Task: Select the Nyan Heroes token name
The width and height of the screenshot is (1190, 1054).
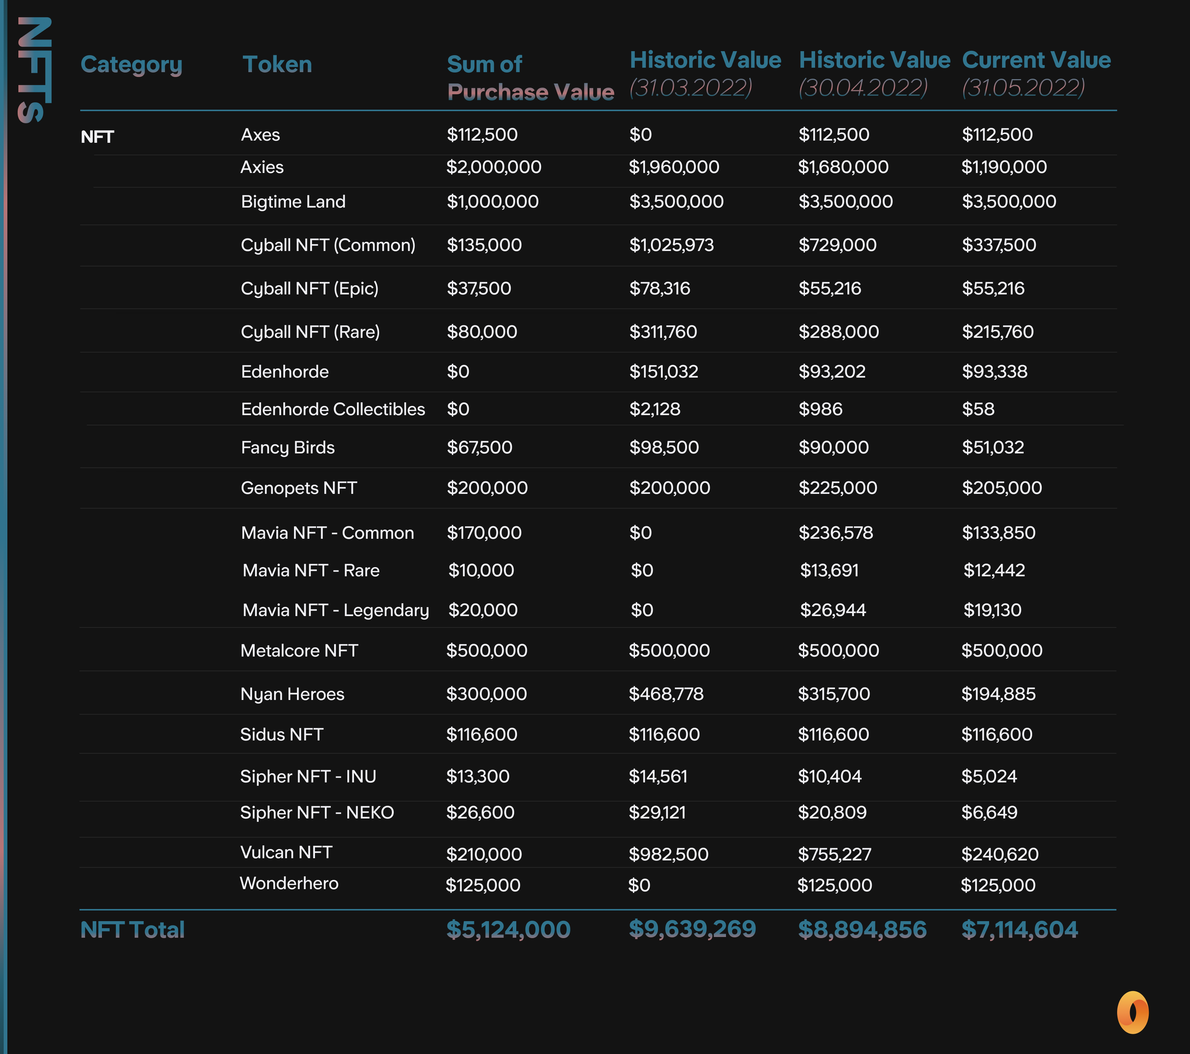Action: pos(292,694)
